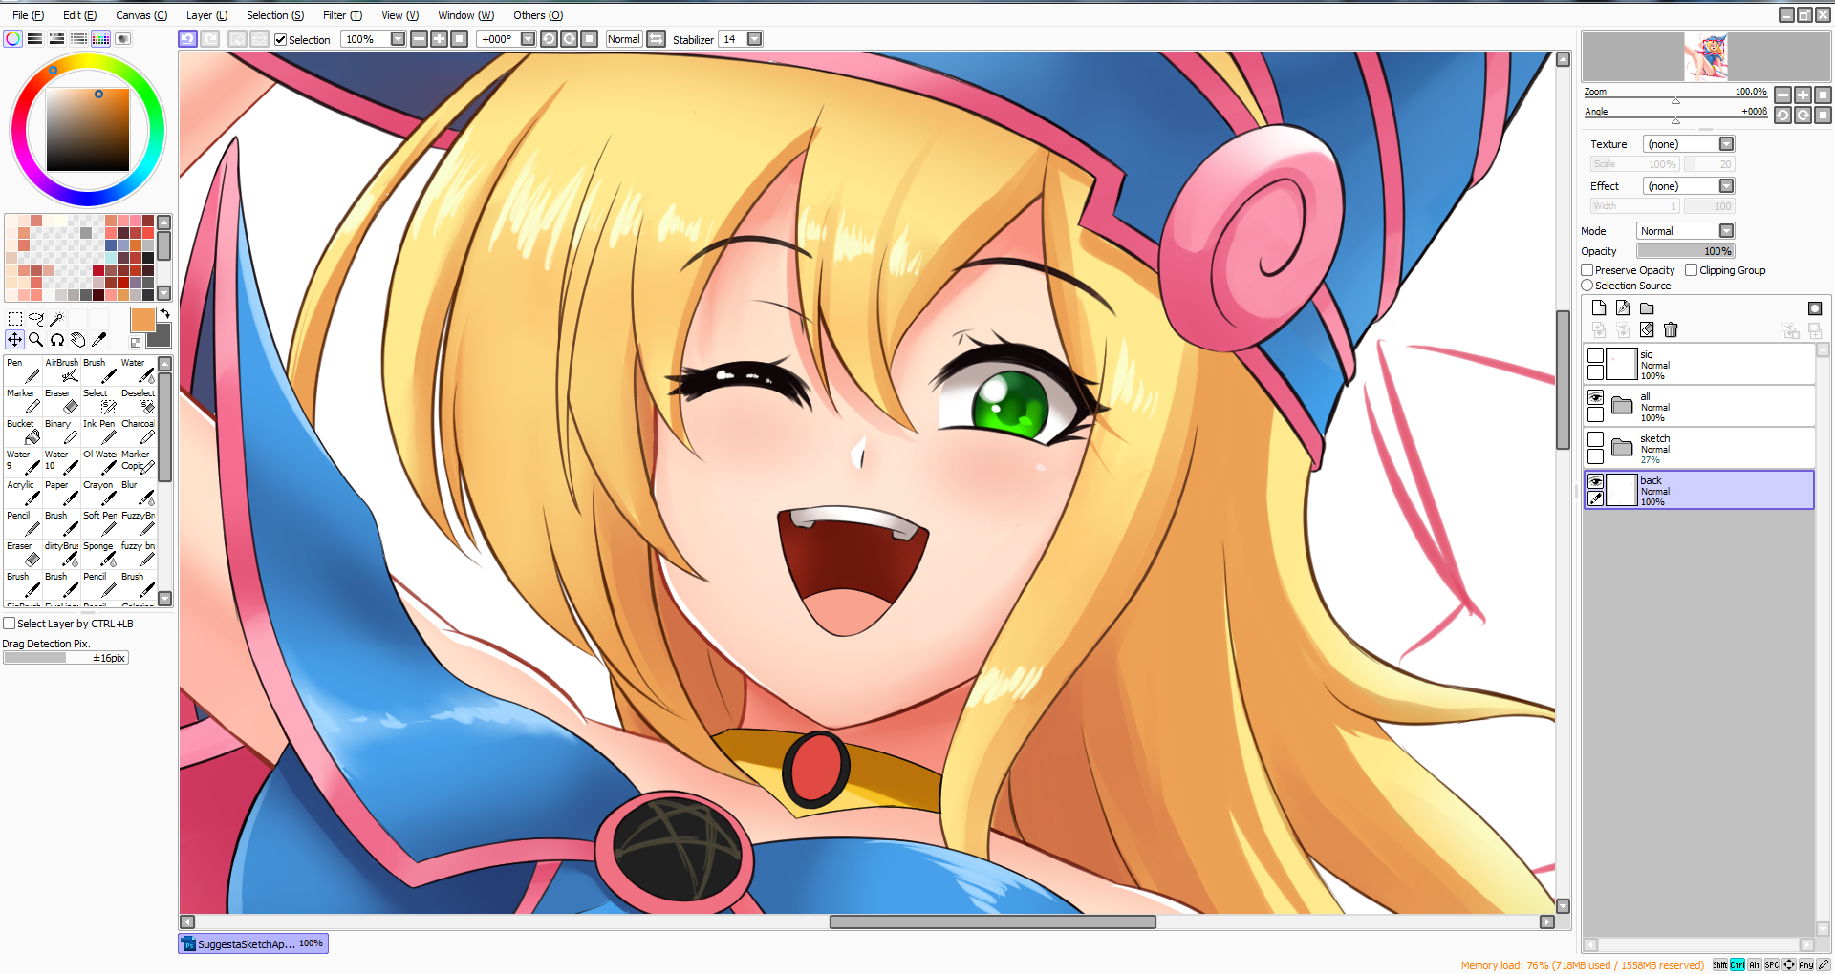Zoom in canvas with toolbar plus button
The height and width of the screenshot is (974, 1835).
[439, 39]
